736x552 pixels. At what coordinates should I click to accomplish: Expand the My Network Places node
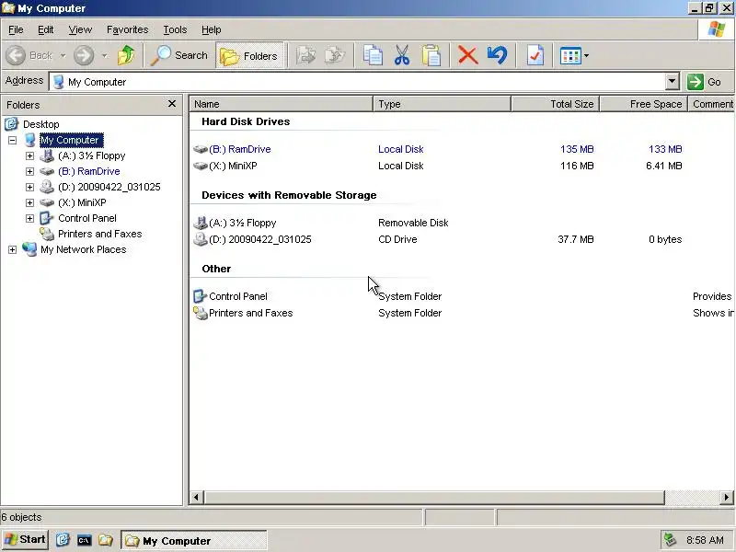point(12,249)
